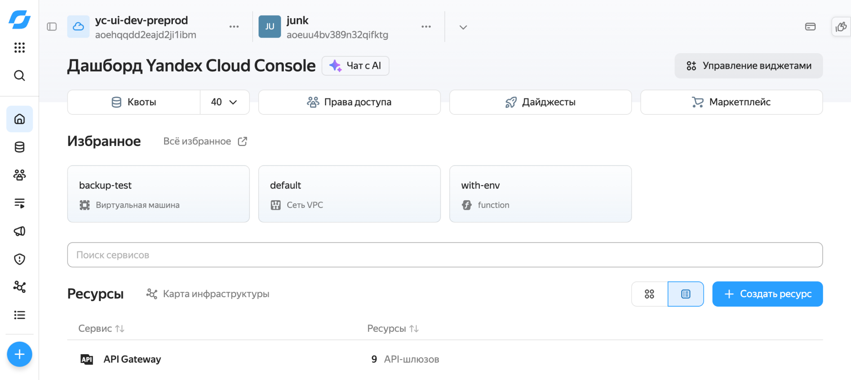The width and height of the screenshot is (851, 380).
Task: Click the function icon on with-env card
Action: click(x=467, y=205)
